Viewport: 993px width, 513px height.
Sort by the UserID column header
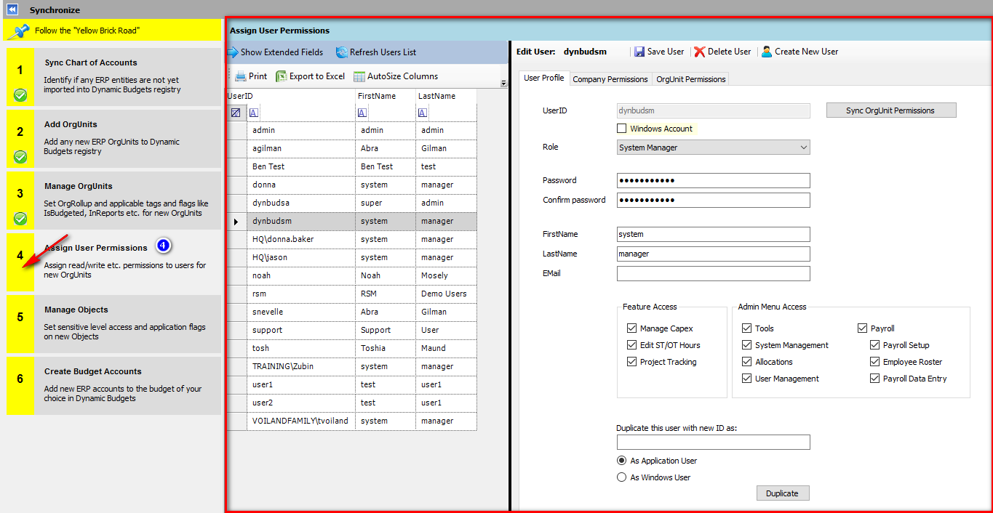291,96
